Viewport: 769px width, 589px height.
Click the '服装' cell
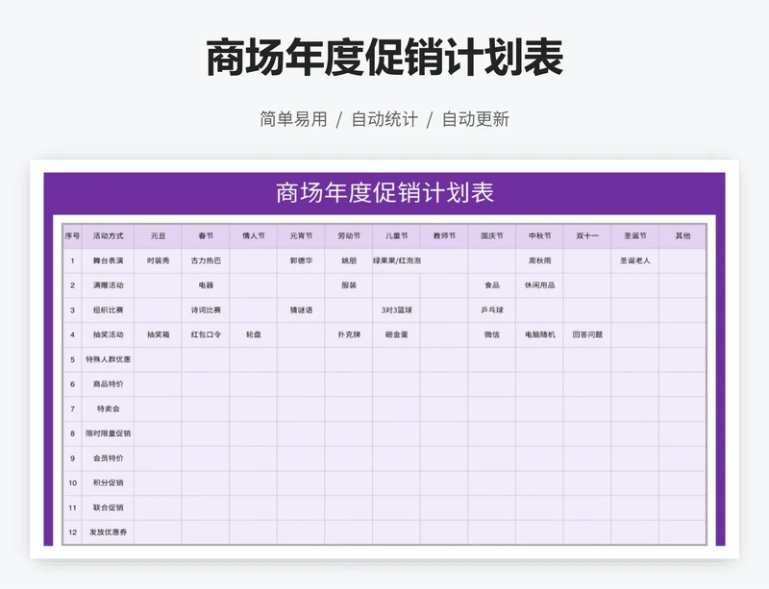tap(349, 285)
